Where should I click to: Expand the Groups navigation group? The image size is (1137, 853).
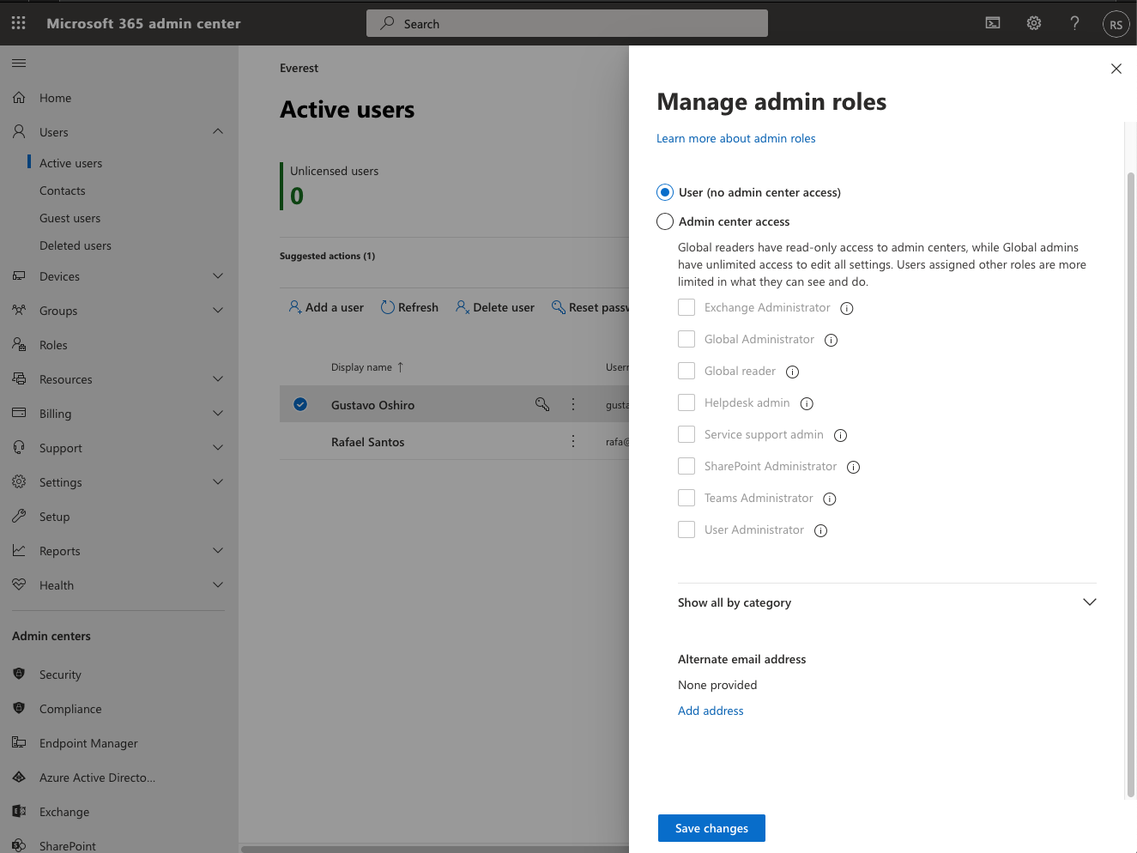[x=218, y=310]
